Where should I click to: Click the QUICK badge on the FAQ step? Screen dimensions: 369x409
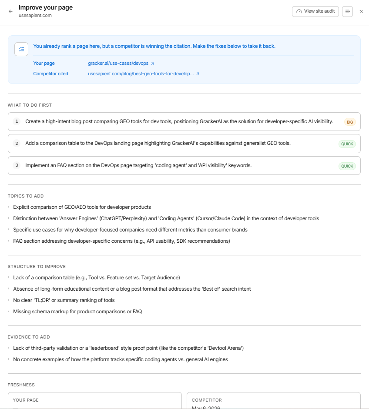coord(347,166)
